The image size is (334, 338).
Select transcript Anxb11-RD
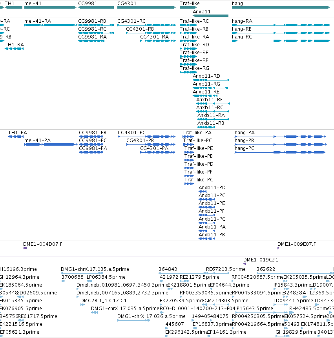211,80
